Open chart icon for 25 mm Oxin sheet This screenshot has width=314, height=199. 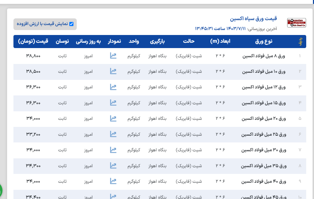click(x=113, y=134)
